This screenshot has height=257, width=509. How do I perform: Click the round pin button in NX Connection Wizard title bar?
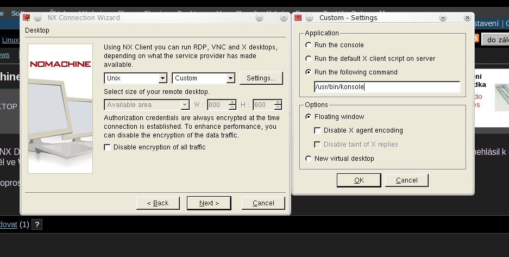click(x=37, y=17)
